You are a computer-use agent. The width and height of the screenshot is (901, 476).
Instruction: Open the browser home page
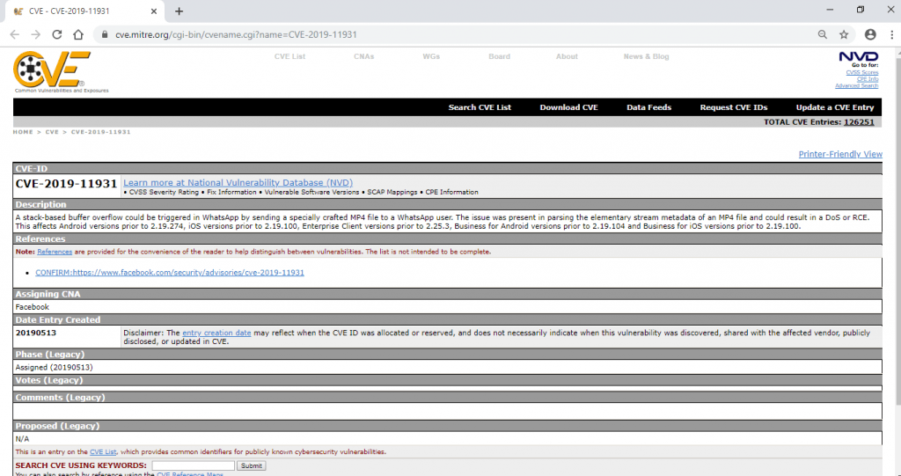[x=78, y=34]
